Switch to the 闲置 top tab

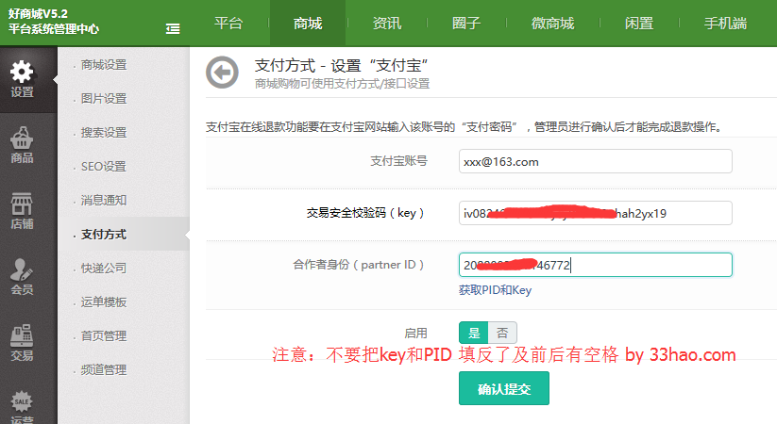click(639, 24)
